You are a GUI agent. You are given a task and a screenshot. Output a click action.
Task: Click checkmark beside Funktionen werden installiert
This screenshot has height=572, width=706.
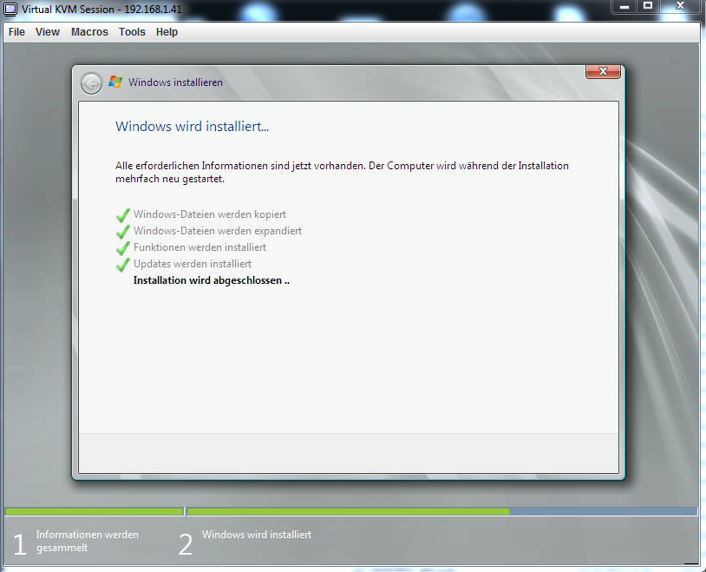pyautogui.click(x=123, y=248)
